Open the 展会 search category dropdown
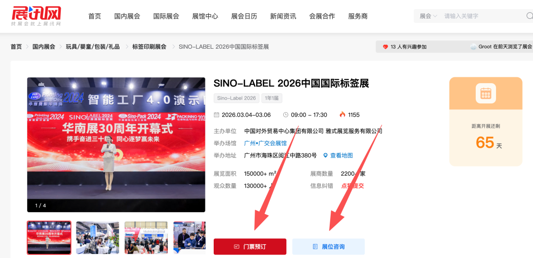Viewport: 533px width, 258px height. coord(428,16)
